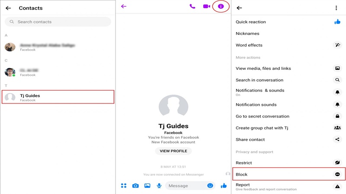Open the emoji picker smiley icon
This screenshot has width=346, height=194.
point(210,186)
